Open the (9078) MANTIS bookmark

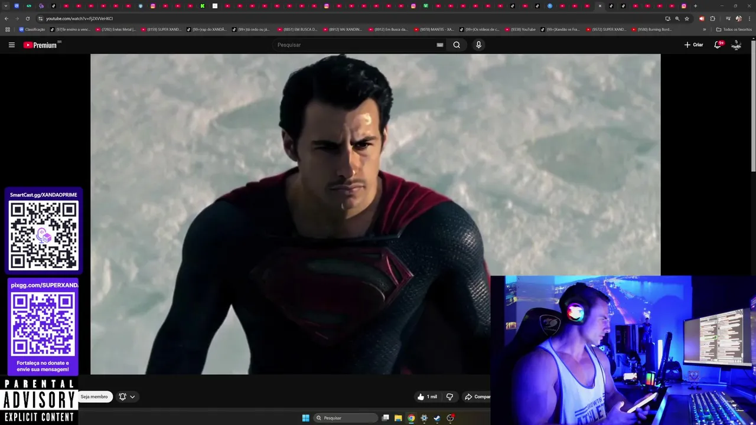click(434, 30)
